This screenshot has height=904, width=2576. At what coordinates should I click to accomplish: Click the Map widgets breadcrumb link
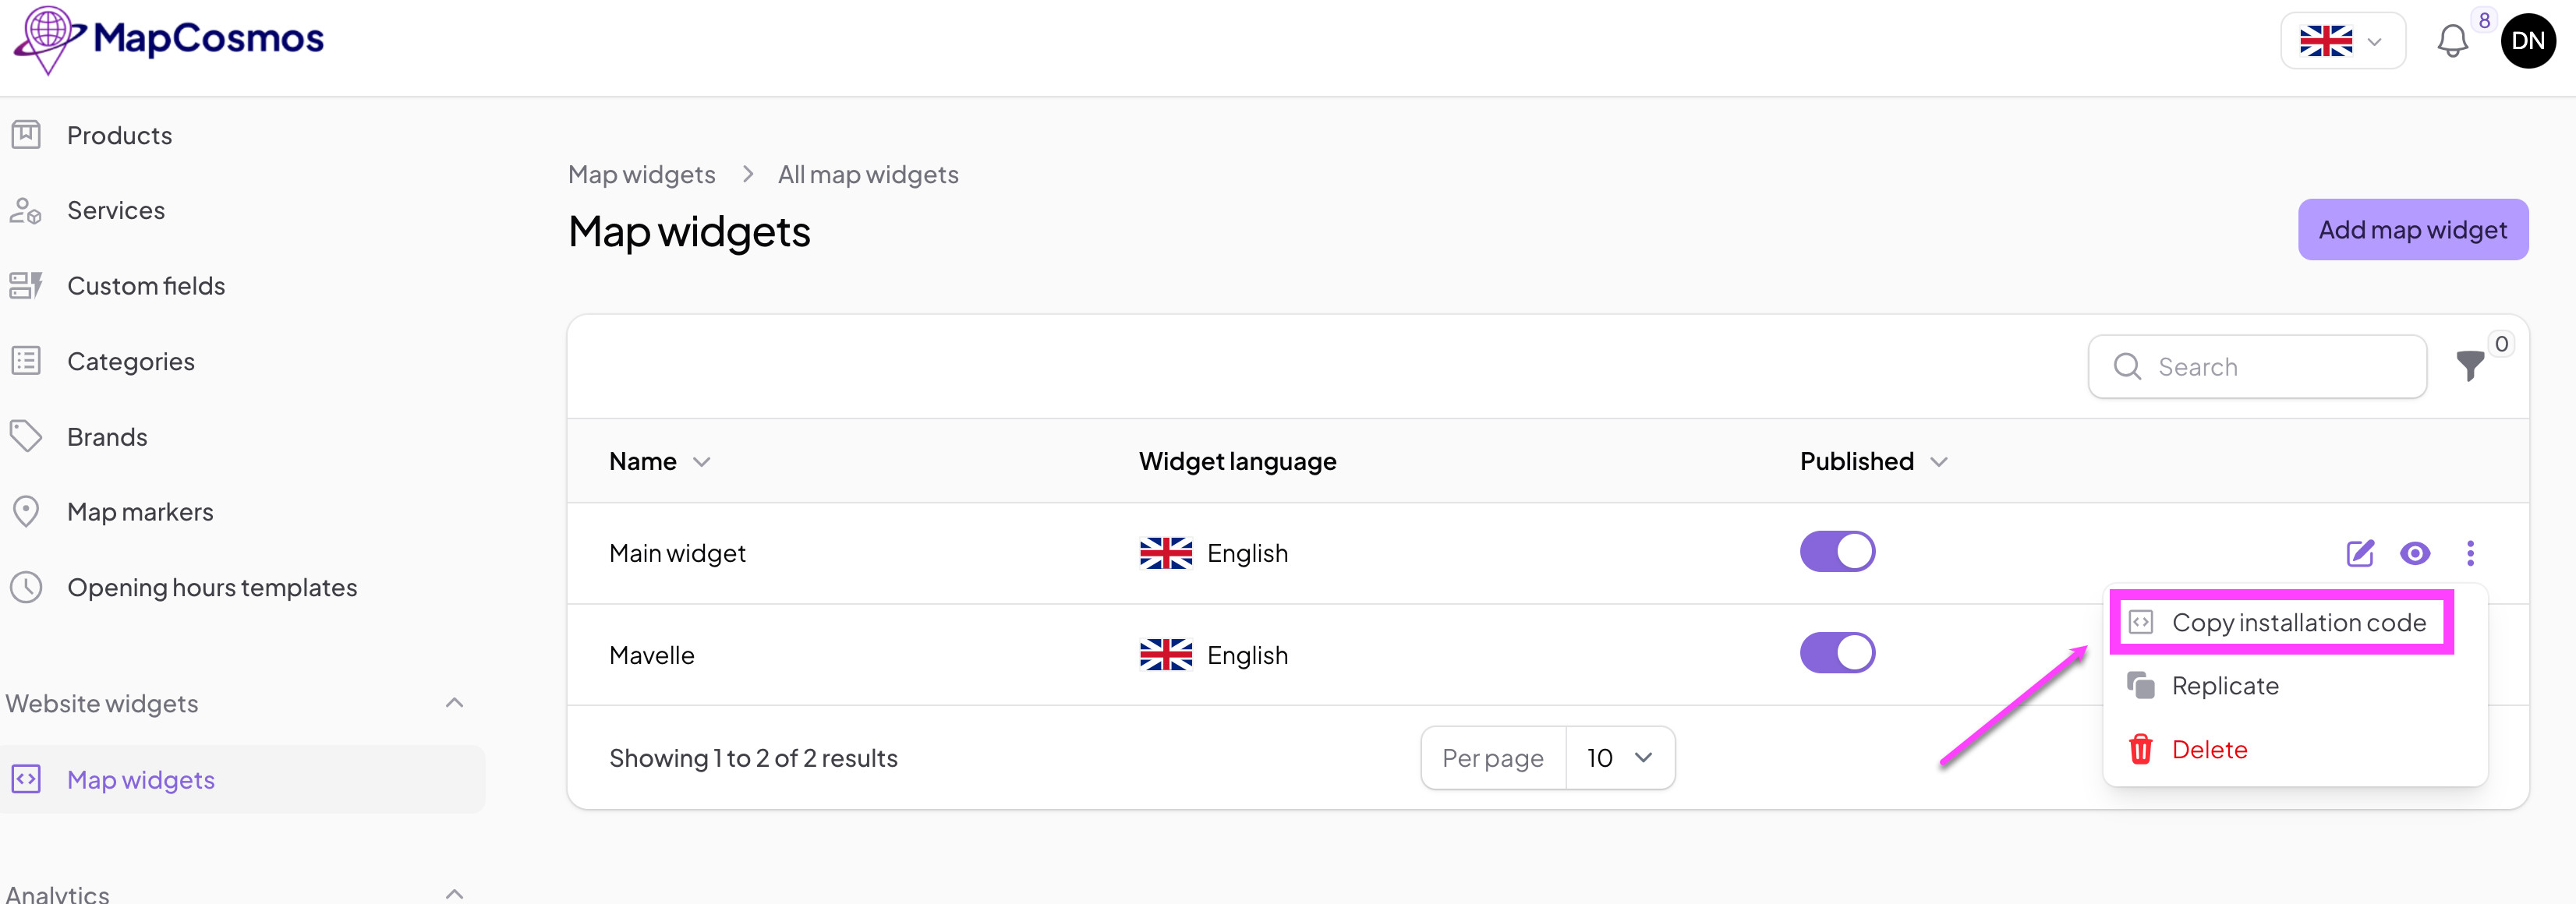click(641, 174)
